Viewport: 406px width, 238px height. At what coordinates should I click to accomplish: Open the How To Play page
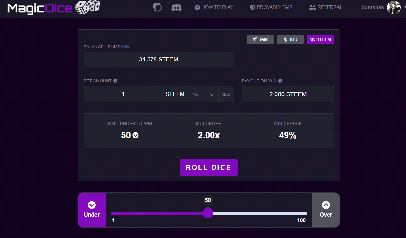214,7
